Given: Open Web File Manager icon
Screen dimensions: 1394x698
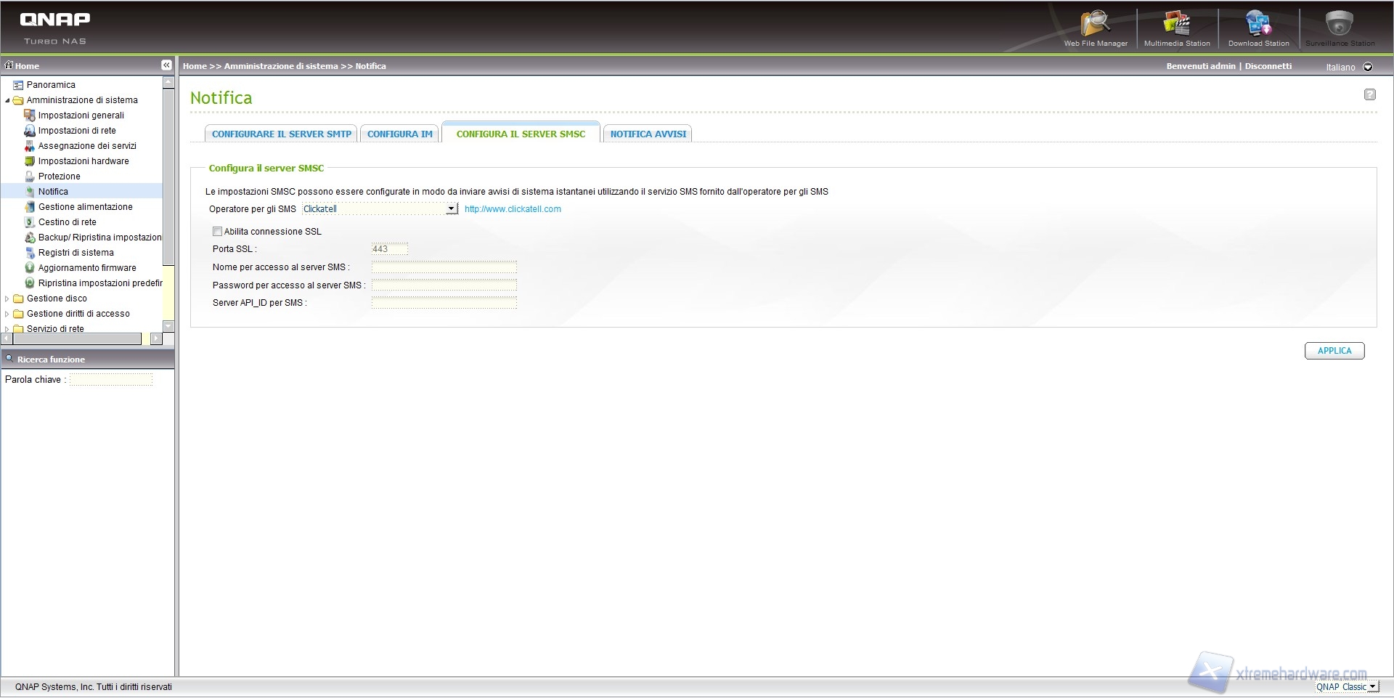Looking at the screenshot, I should pyautogui.click(x=1095, y=25).
